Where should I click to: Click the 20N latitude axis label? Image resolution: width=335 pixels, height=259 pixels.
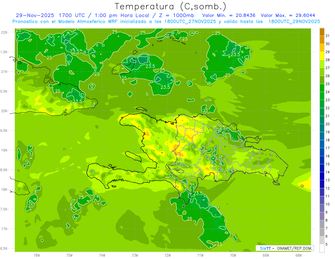pos(5,111)
